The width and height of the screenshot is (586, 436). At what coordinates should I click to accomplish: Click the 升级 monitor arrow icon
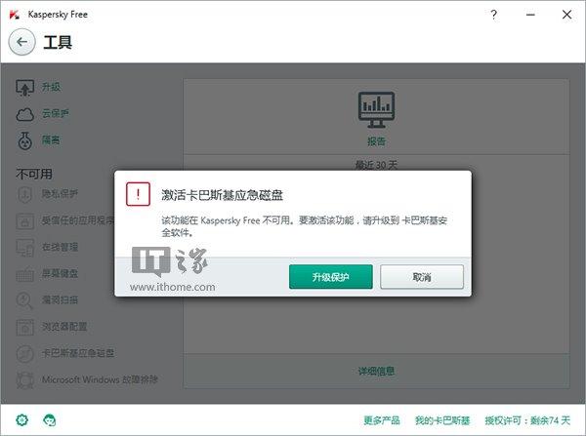(25, 88)
